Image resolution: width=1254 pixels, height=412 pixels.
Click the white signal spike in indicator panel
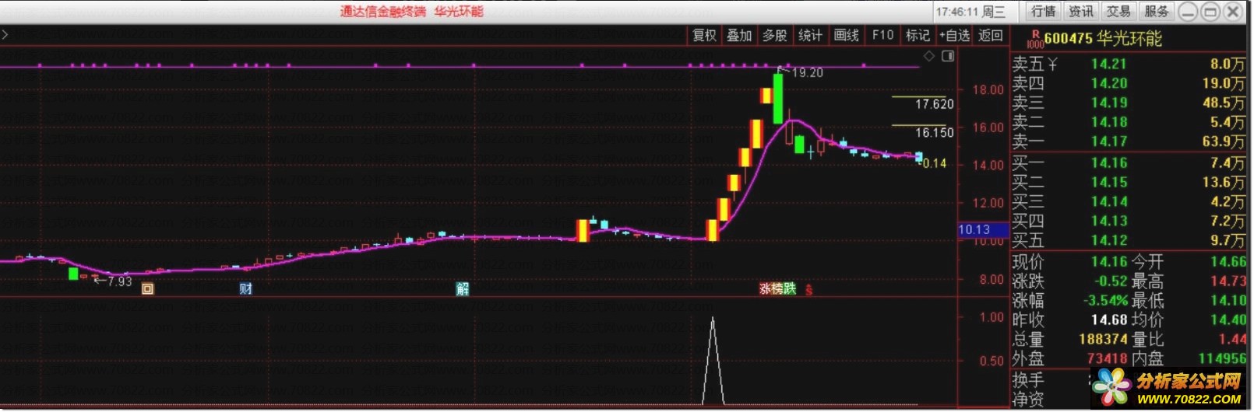tap(712, 361)
